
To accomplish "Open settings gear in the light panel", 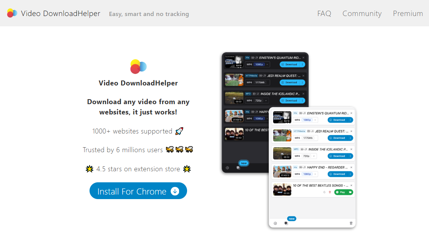I will click(275, 224).
